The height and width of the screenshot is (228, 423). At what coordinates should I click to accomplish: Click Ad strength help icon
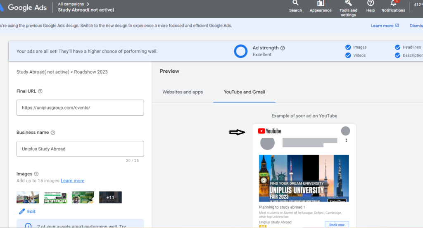point(283,48)
